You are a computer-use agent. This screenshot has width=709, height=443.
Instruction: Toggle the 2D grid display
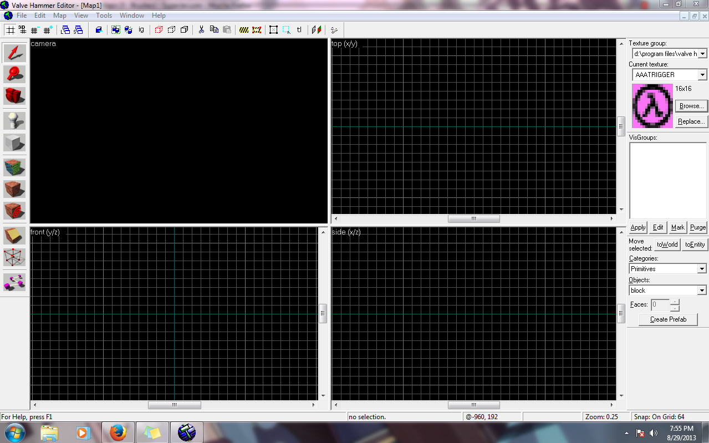10,30
